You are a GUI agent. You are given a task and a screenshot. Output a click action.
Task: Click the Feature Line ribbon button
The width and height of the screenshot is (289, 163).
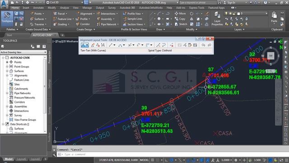(x=63, y=19)
